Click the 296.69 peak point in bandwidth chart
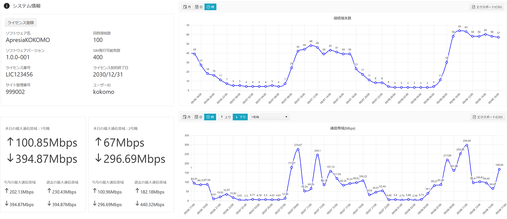Screen dimensions: 507x219 point(467,145)
